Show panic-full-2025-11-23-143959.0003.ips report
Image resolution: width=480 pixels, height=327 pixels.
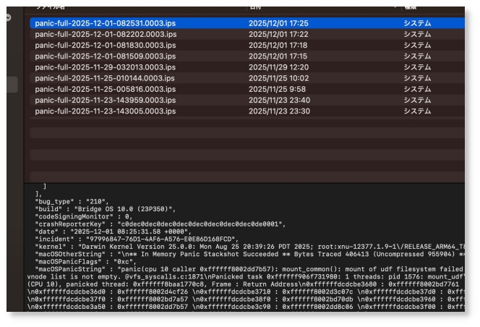(106, 100)
